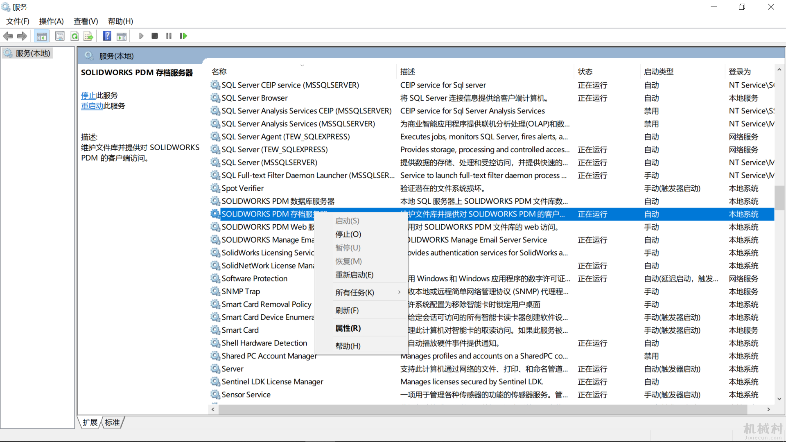Open the Properties toolbar icon

coord(60,36)
